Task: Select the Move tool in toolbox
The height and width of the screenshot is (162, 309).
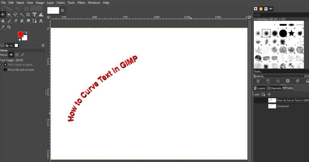Action: coord(3,15)
